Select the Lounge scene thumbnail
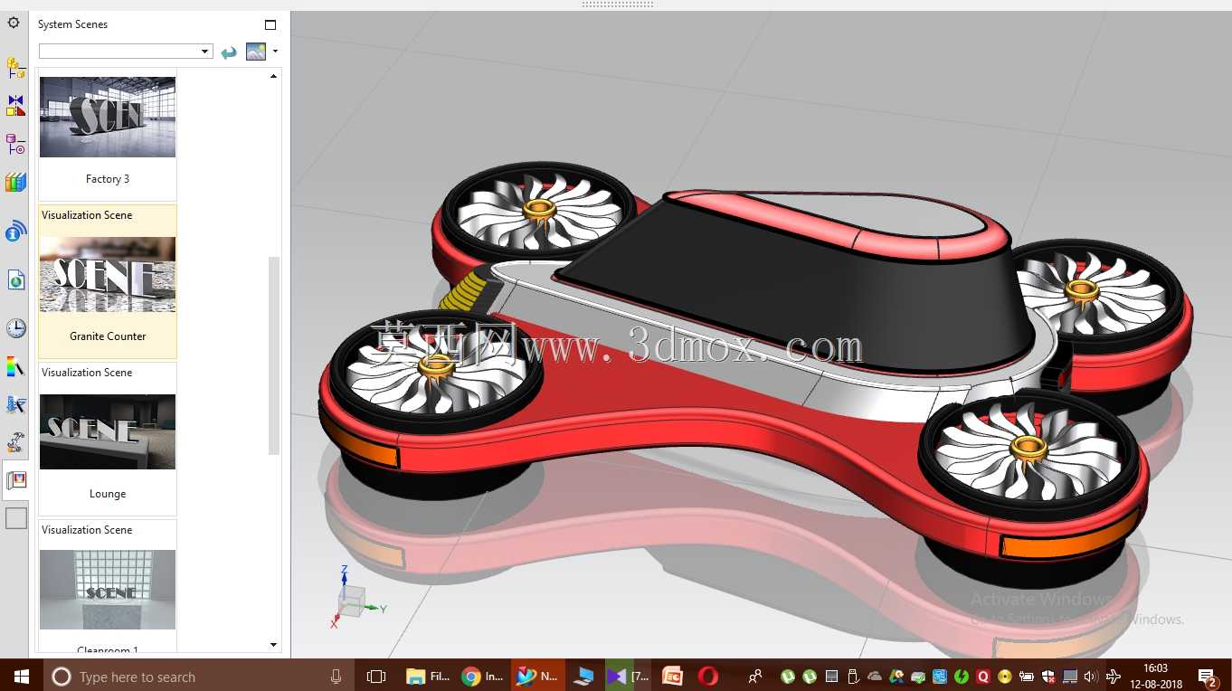Viewport: 1232px width, 691px height. pyautogui.click(x=108, y=431)
